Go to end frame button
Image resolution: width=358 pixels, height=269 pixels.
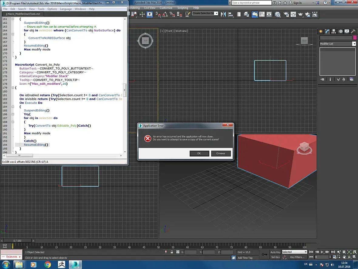point(333,252)
